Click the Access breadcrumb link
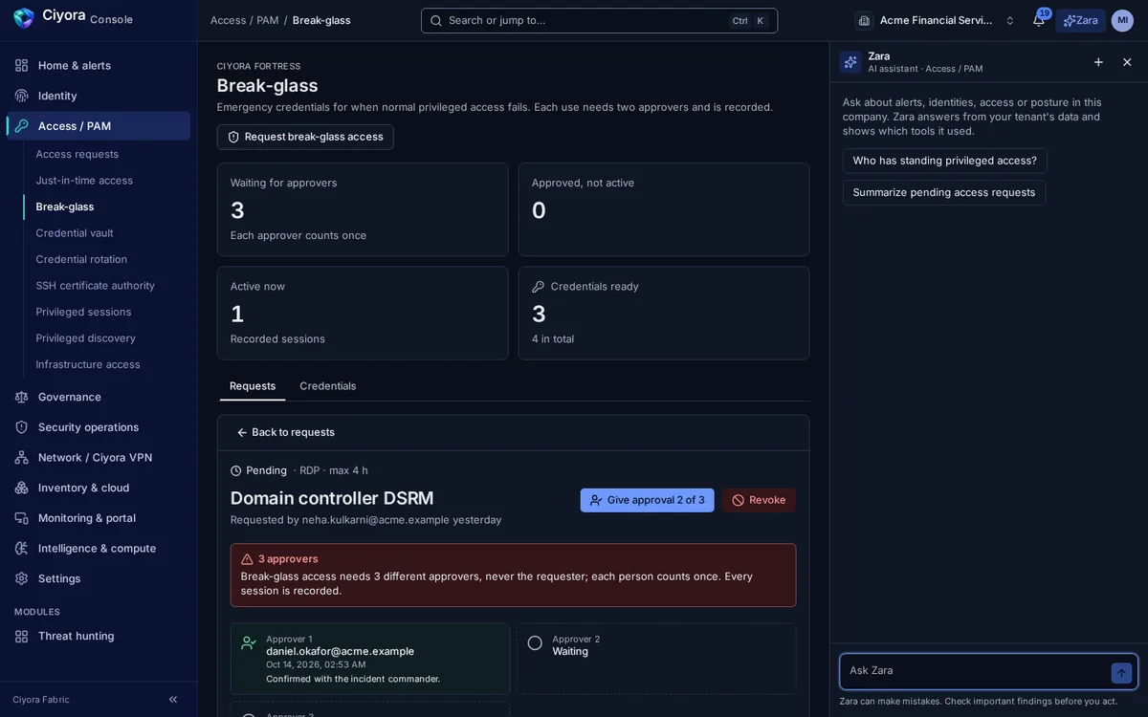1148x717 pixels. tap(228, 20)
